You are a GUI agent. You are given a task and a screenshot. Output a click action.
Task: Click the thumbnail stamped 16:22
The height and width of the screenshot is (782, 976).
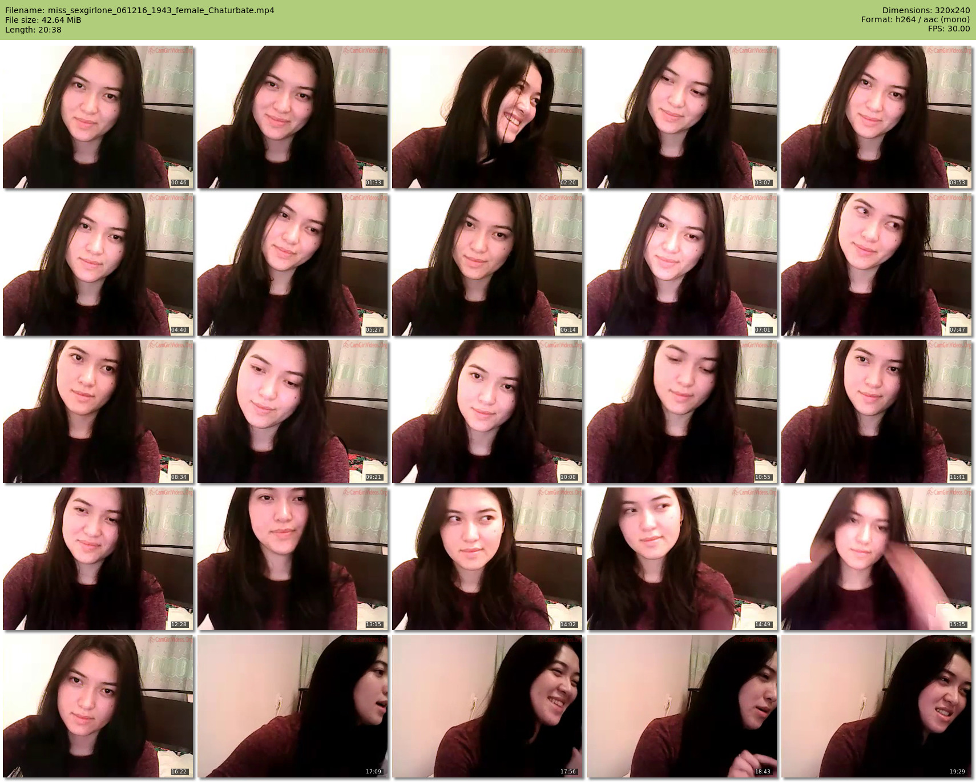click(x=98, y=706)
